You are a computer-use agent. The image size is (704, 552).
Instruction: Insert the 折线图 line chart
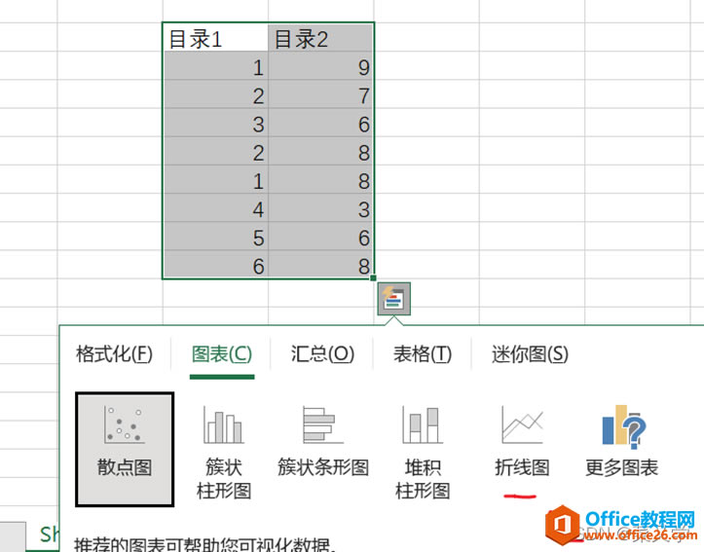522,442
